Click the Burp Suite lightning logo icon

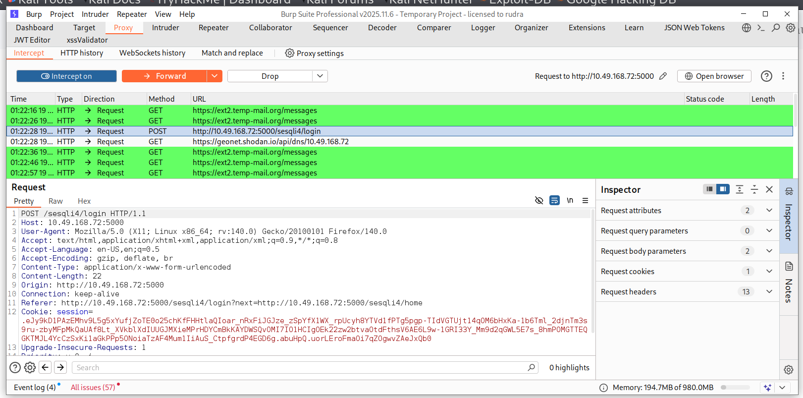[x=14, y=14]
